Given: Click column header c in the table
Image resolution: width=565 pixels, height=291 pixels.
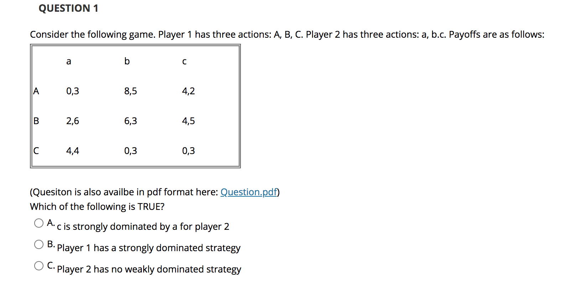Looking at the screenshot, I should click(184, 61).
